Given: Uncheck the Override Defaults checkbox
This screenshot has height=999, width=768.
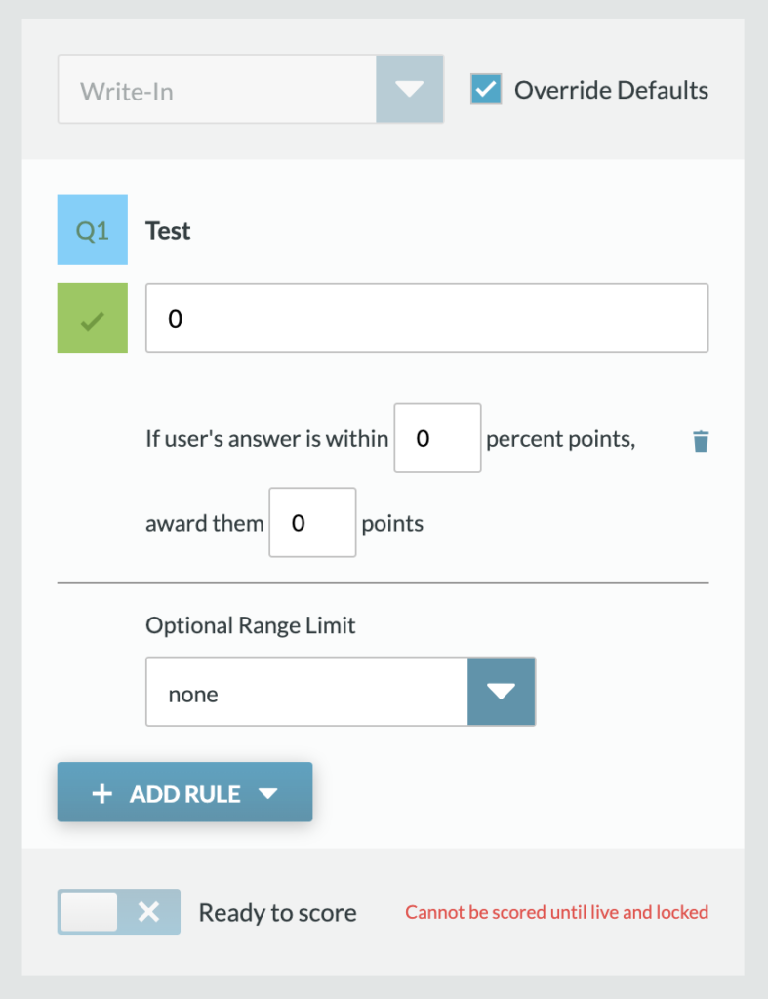Looking at the screenshot, I should point(486,90).
